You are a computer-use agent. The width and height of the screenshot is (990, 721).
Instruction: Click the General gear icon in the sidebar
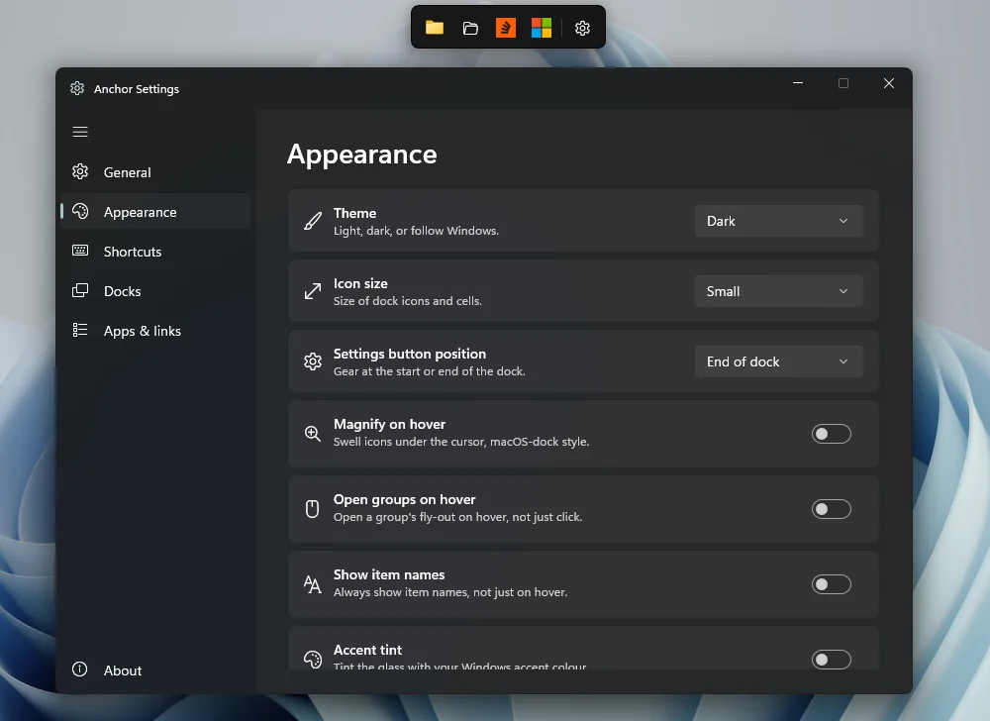(x=80, y=171)
